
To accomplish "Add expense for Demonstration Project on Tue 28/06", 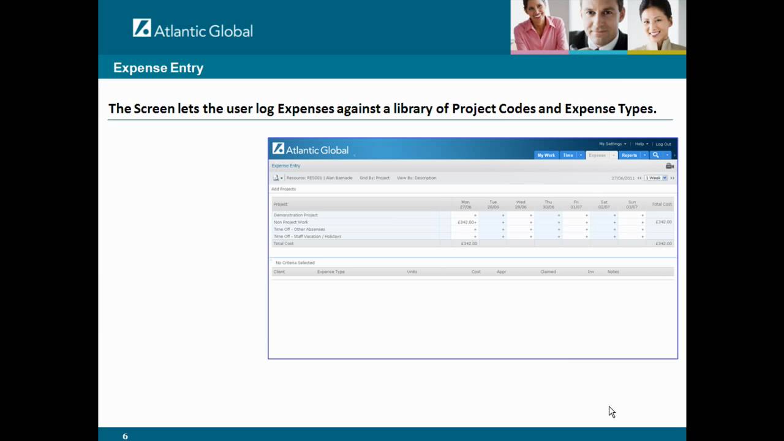I will [503, 216].
